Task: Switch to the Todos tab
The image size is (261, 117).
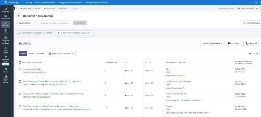Action: pyautogui.click(x=23, y=54)
